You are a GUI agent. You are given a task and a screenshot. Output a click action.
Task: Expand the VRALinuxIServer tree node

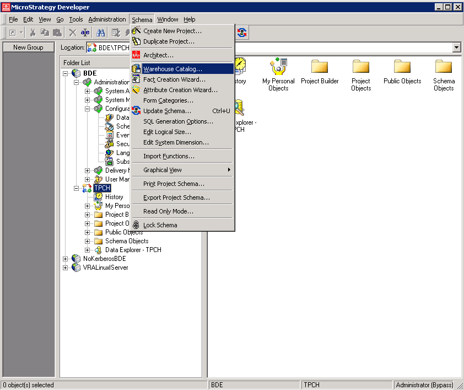coord(66,268)
